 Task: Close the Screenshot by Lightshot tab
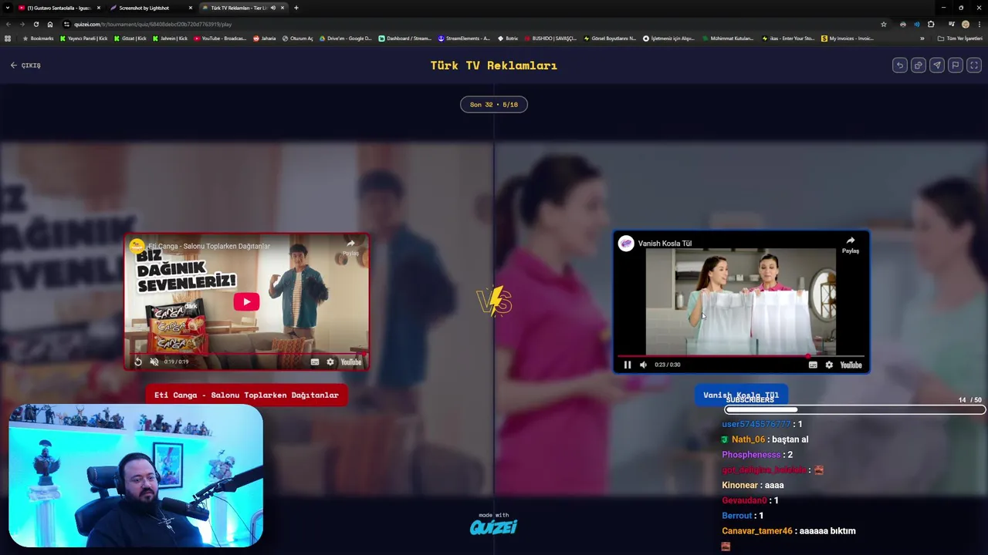[x=191, y=8]
